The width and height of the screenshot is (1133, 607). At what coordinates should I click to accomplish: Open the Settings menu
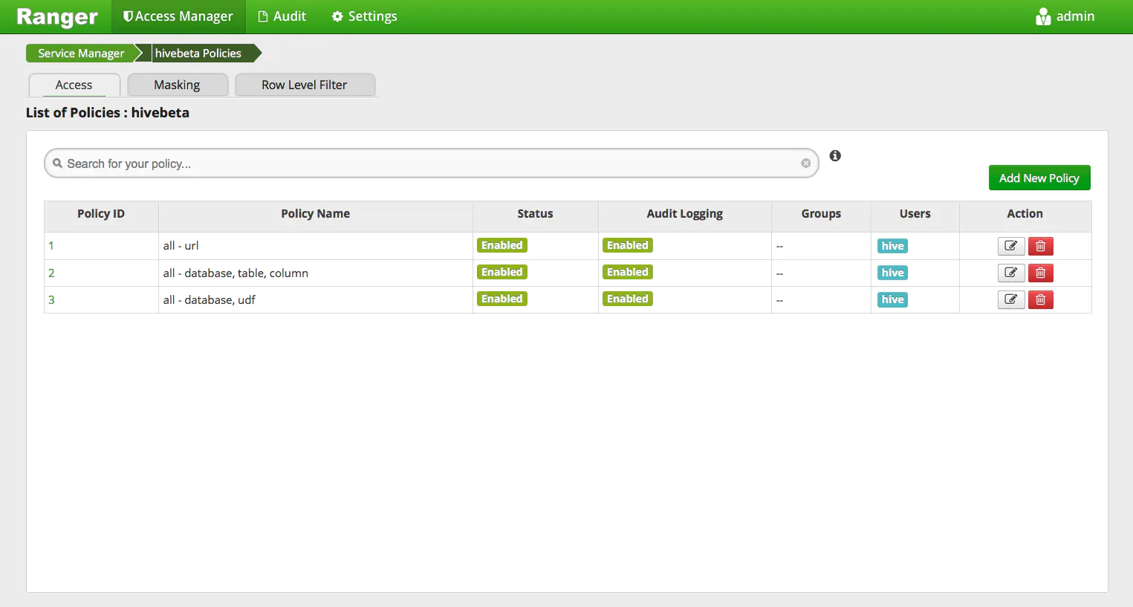pos(364,16)
